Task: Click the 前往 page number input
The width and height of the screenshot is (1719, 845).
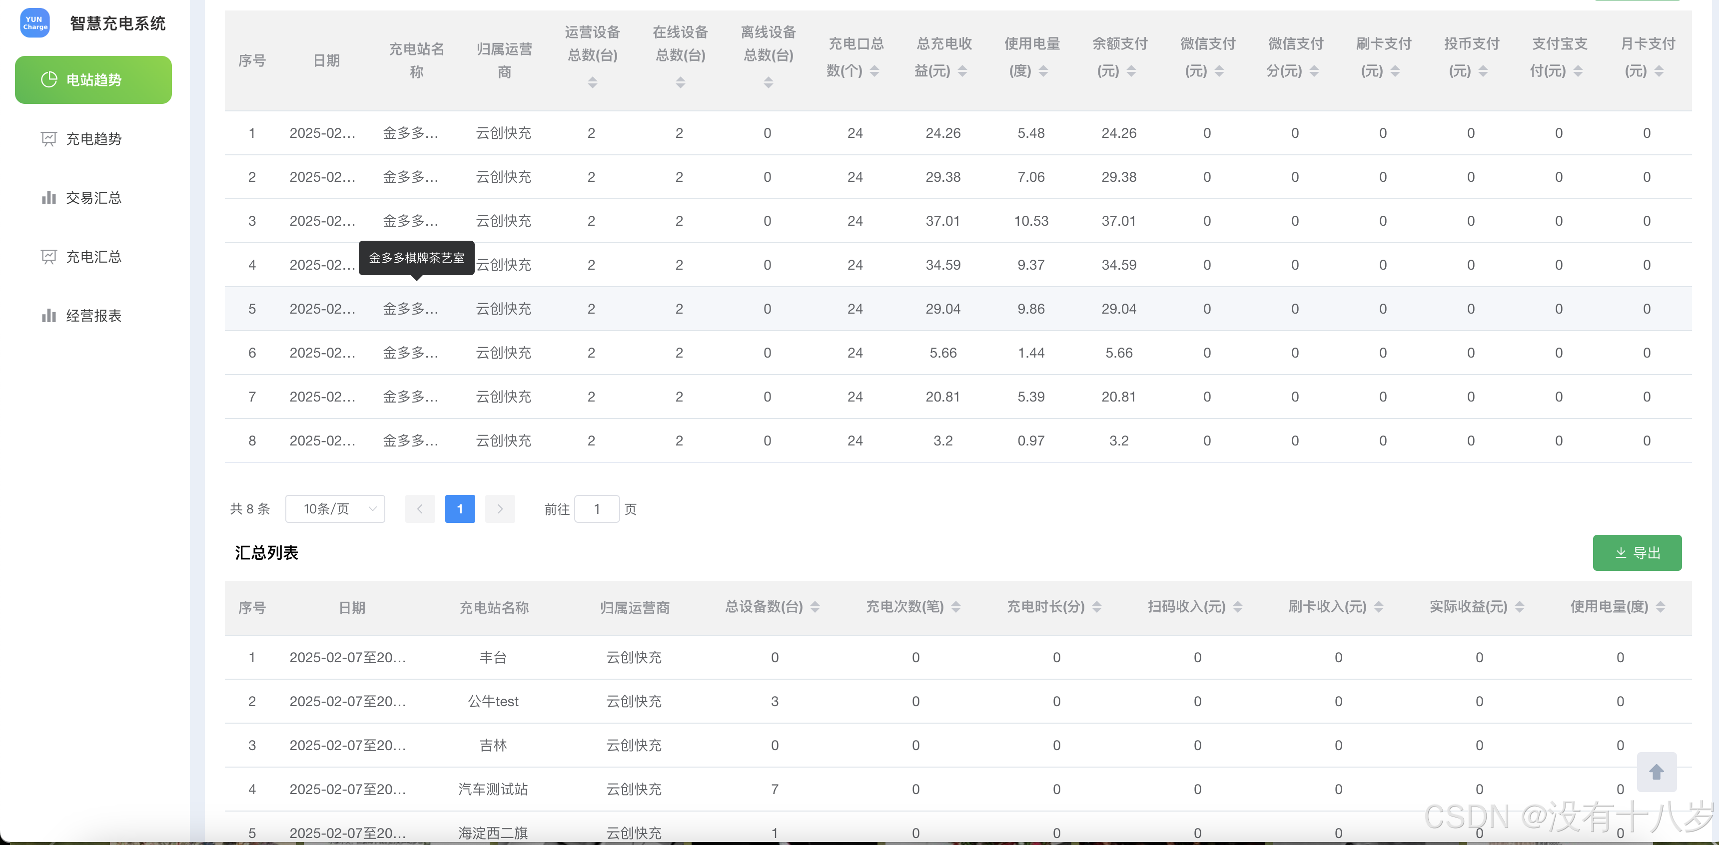Action: tap(597, 509)
